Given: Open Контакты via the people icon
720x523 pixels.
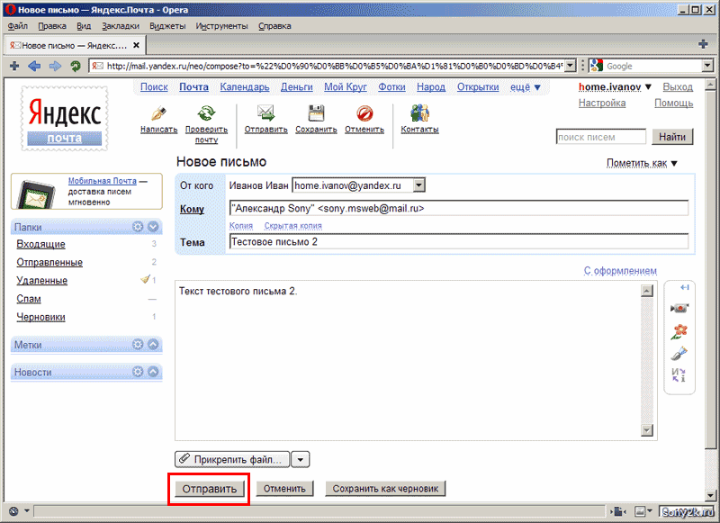Looking at the screenshot, I should coord(419,113).
